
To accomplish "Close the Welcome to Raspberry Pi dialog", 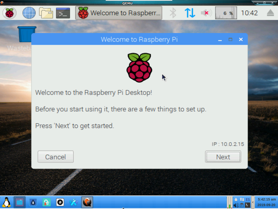I will (x=241, y=39).
